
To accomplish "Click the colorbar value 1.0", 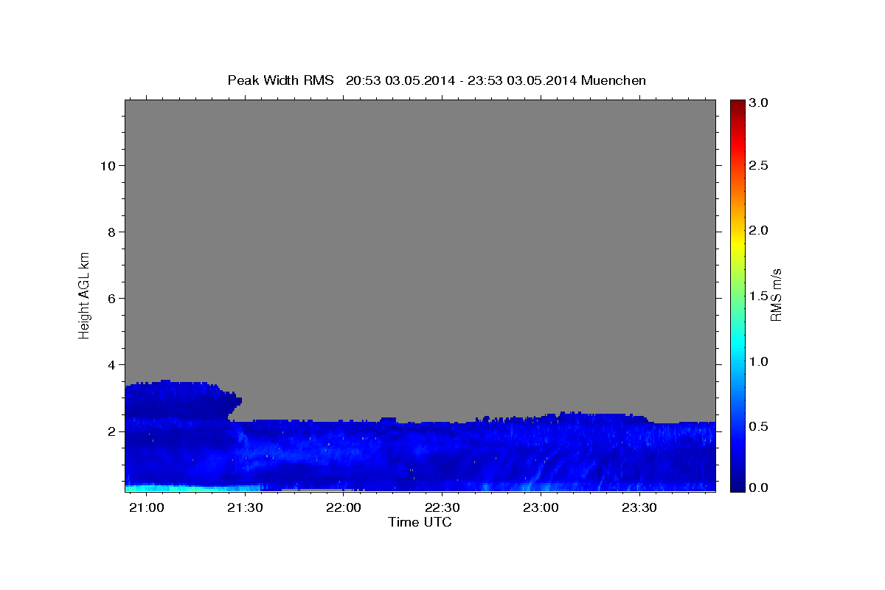I will point(760,362).
